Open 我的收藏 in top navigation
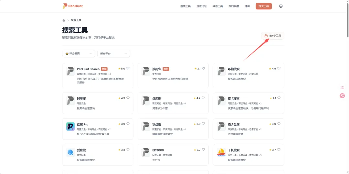 pos(234,6)
